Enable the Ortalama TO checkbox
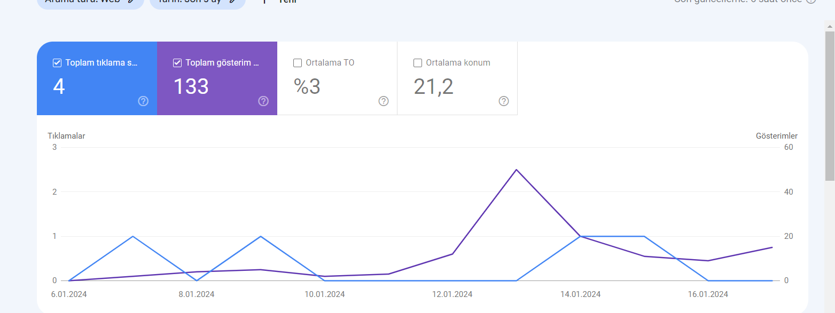Image resolution: width=835 pixels, height=313 pixels. point(298,63)
